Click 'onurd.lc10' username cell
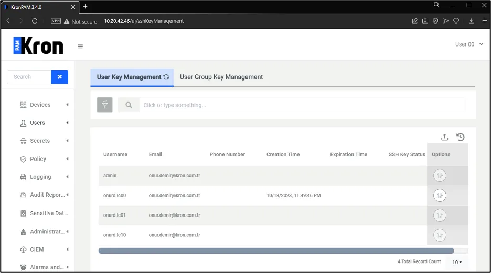Viewport: 491px width, 273px height. (x=114, y=235)
